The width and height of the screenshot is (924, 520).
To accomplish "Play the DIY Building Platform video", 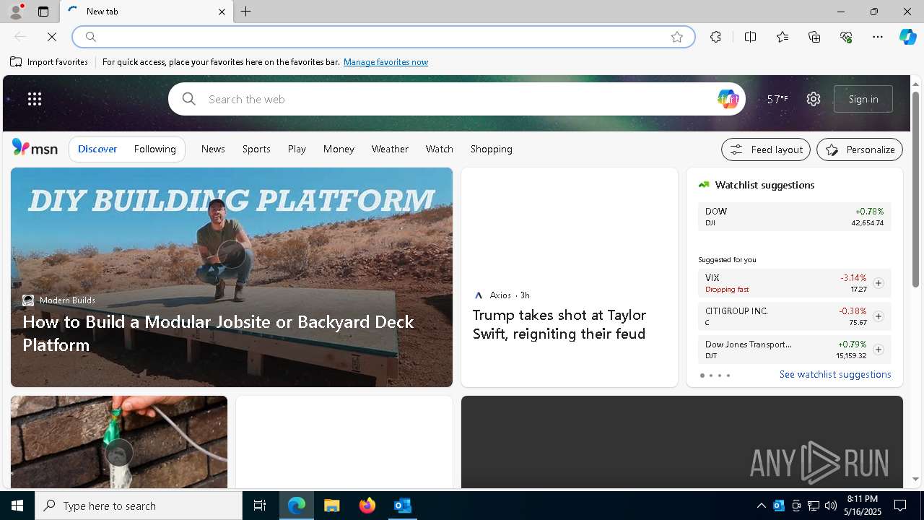I will point(232,253).
